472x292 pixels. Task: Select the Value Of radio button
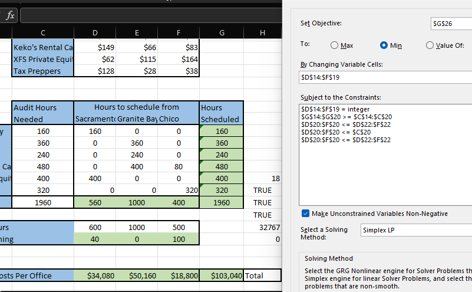click(x=430, y=45)
